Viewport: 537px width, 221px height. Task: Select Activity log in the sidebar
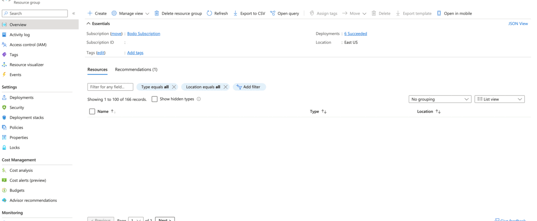tap(20, 35)
